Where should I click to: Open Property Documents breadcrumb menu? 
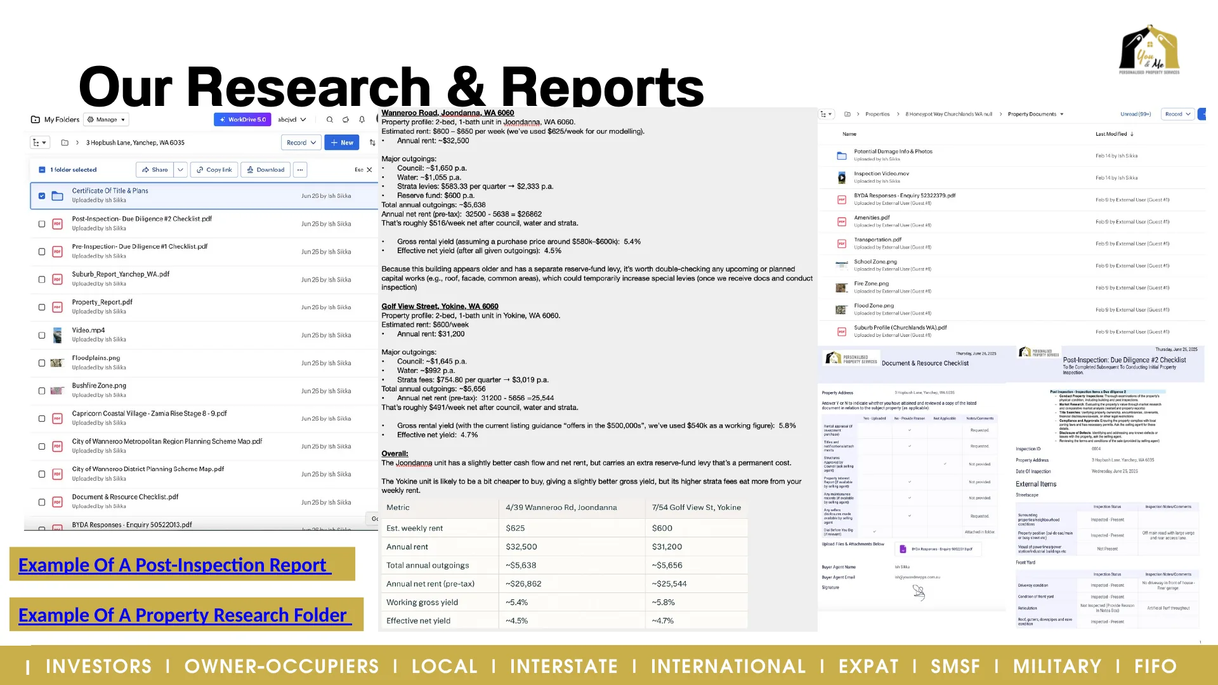tap(1035, 114)
